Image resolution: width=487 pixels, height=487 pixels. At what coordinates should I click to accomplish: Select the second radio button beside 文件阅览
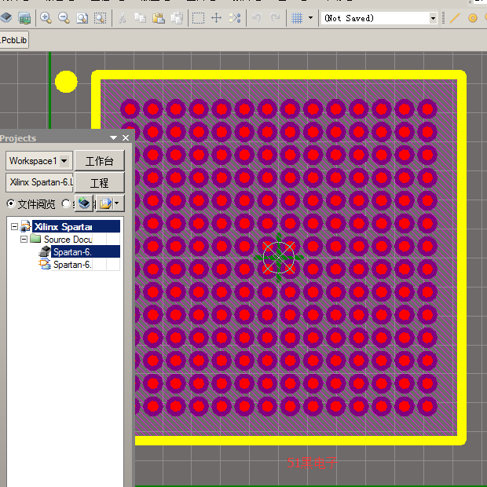click(x=66, y=203)
